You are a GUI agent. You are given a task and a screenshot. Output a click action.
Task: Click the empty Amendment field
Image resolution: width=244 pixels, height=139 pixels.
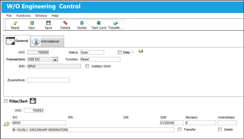tap(227, 123)
